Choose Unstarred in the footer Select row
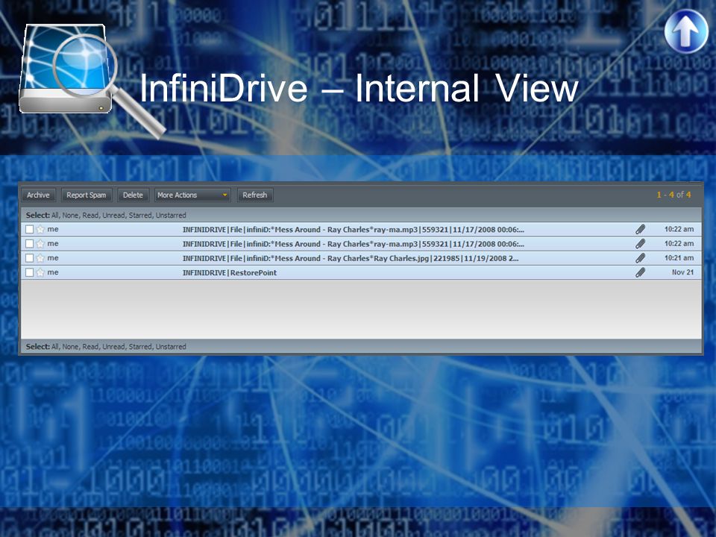Viewport: 716px width, 537px height. click(x=171, y=347)
